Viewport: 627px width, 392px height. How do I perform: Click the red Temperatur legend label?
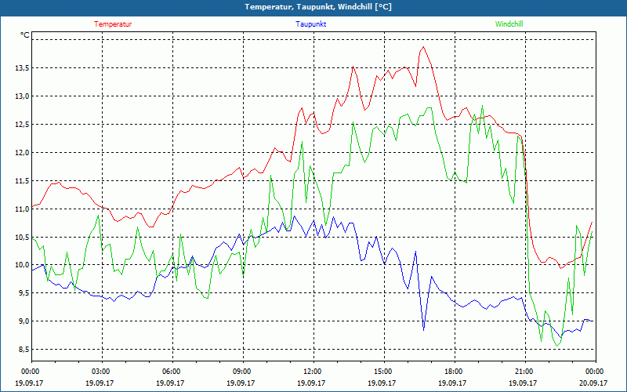(113, 24)
